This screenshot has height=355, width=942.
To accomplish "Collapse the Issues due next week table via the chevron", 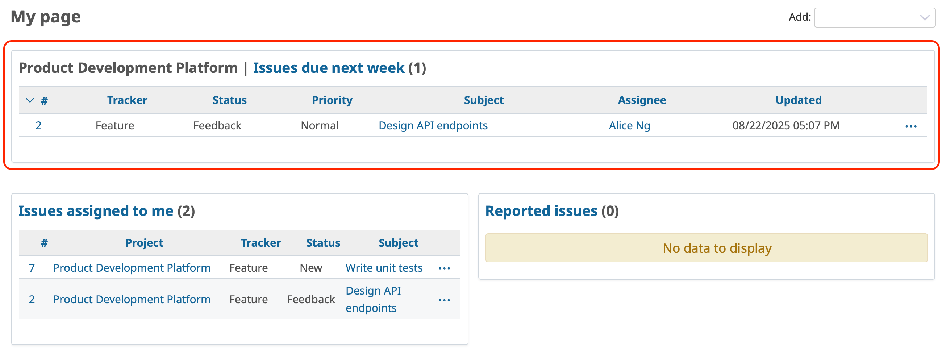I will pos(30,100).
